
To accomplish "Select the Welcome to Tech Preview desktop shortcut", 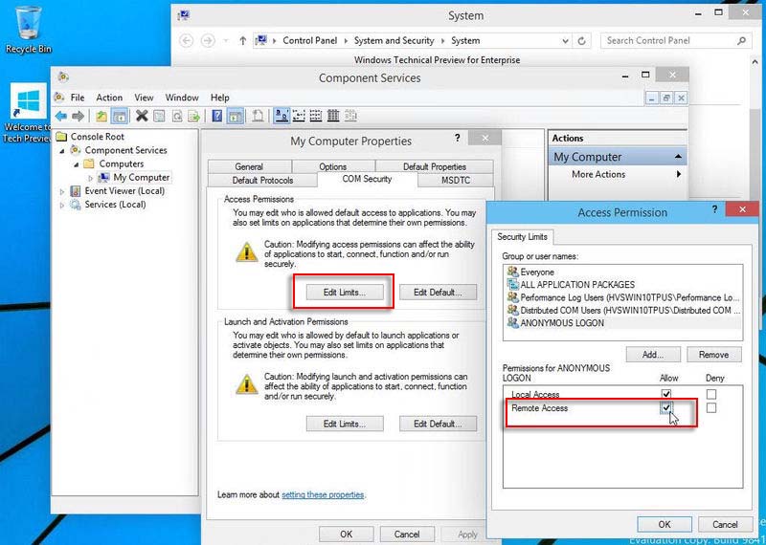I will pos(27,113).
